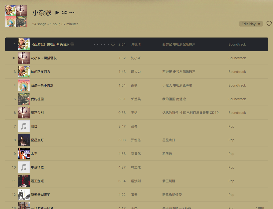Shuffle the 小杂歌 playlist
273x209 pixels.
point(64,12)
